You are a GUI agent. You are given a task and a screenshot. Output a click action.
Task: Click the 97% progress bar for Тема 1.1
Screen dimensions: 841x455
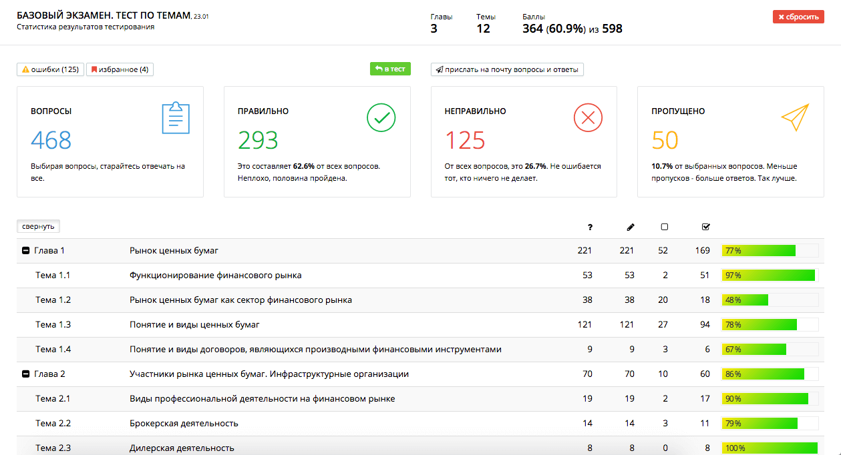(x=770, y=276)
